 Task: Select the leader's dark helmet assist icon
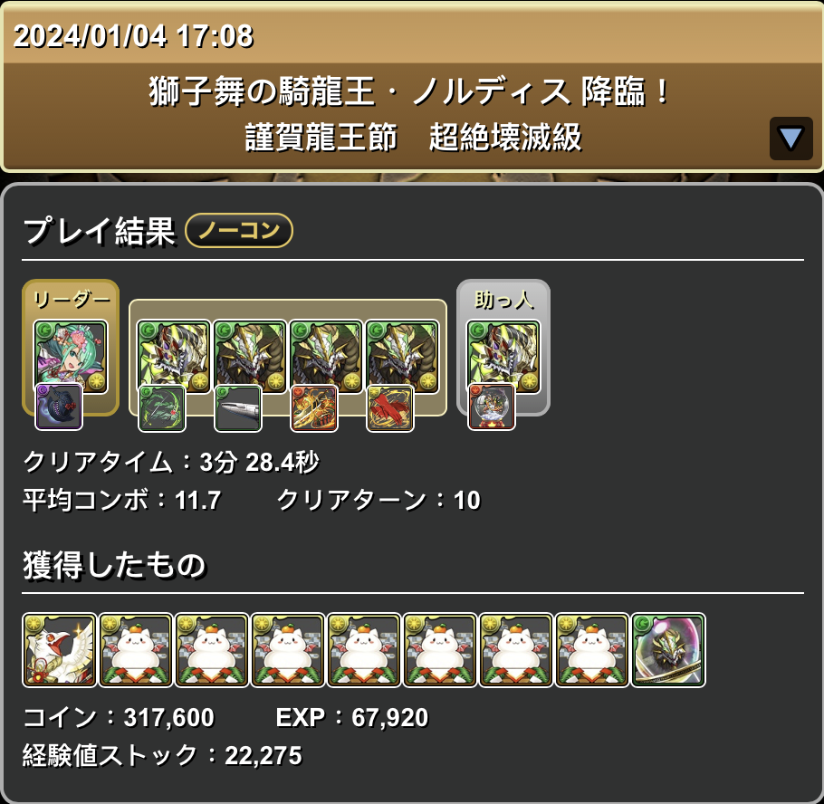click(58, 407)
